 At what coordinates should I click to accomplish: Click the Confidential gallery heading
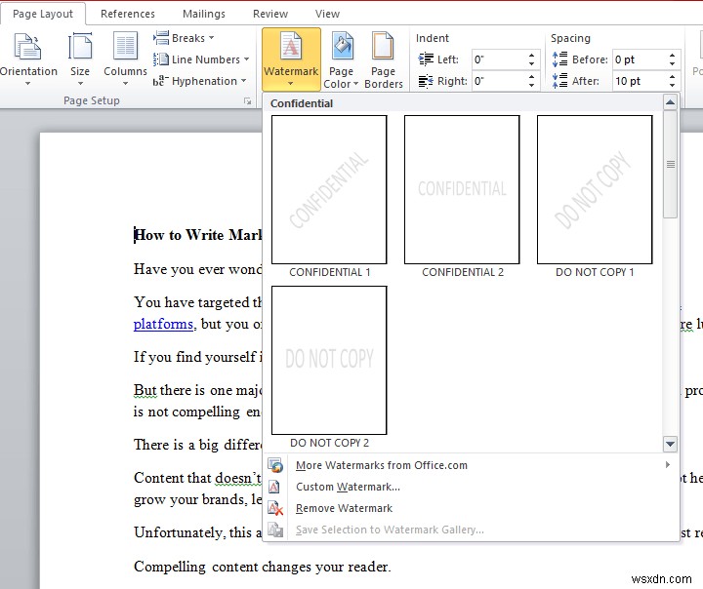pos(302,103)
